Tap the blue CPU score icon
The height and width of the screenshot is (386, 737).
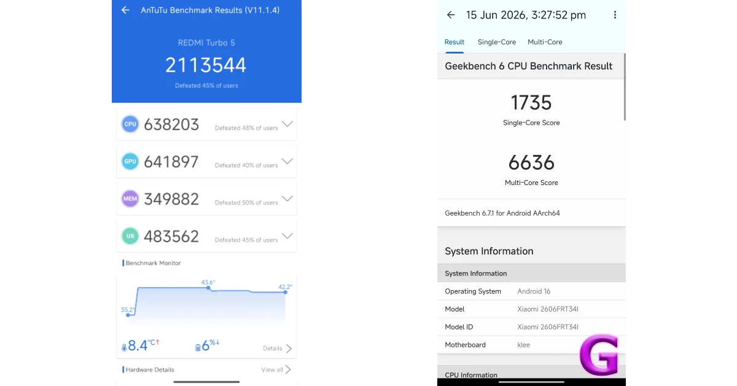tap(130, 124)
